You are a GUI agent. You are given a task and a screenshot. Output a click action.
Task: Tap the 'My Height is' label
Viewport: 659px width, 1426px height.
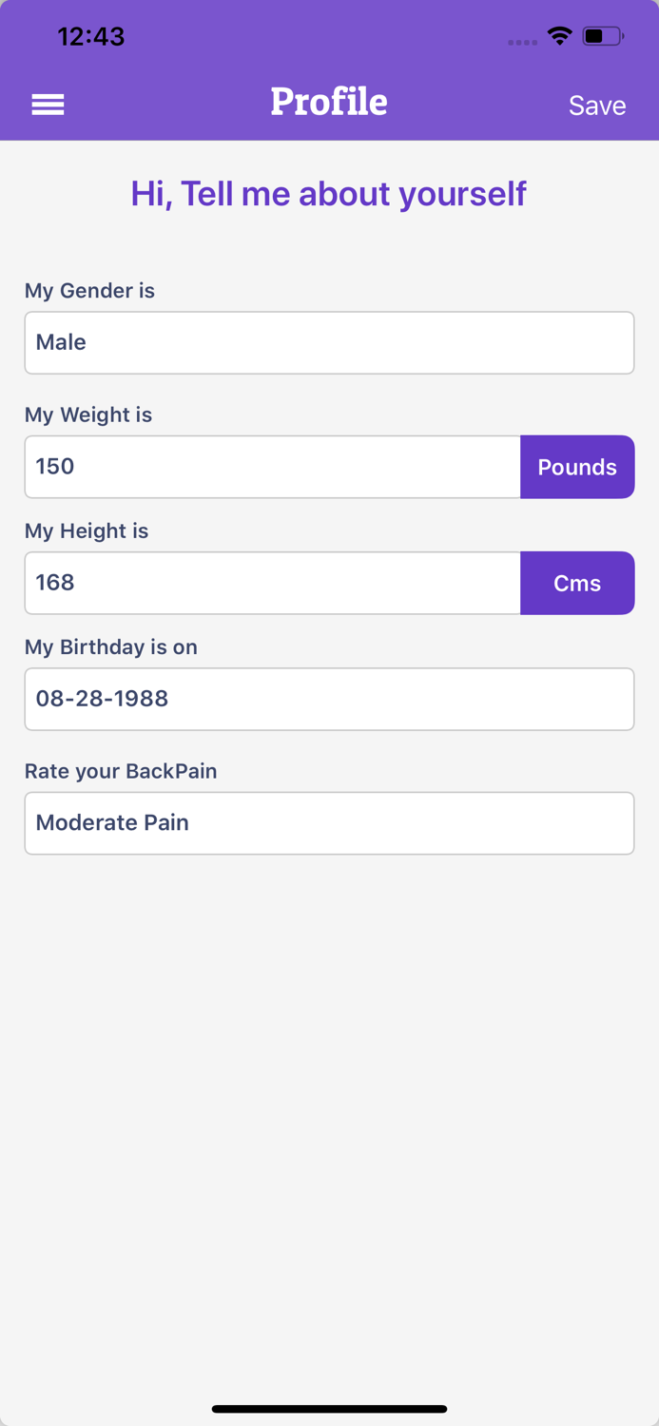click(x=87, y=530)
